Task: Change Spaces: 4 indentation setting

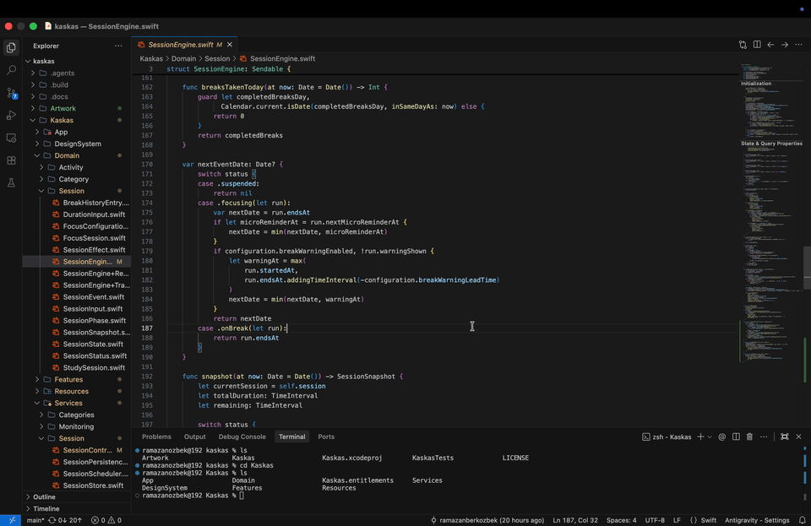Action: point(621,520)
